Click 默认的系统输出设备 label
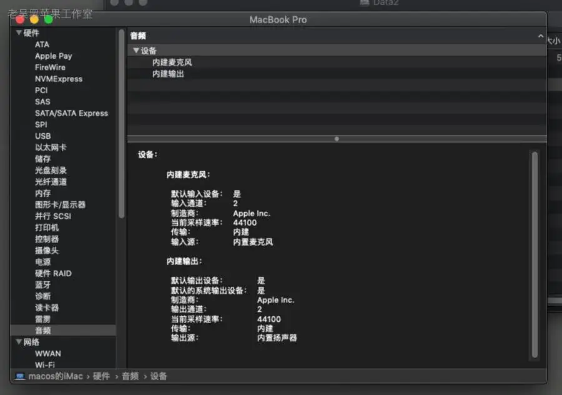This screenshot has width=562, height=395. pyautogui.click(x=209, y=291)
